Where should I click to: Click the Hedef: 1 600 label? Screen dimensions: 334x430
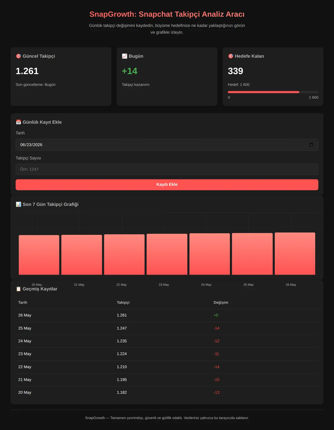coord(239,85)
